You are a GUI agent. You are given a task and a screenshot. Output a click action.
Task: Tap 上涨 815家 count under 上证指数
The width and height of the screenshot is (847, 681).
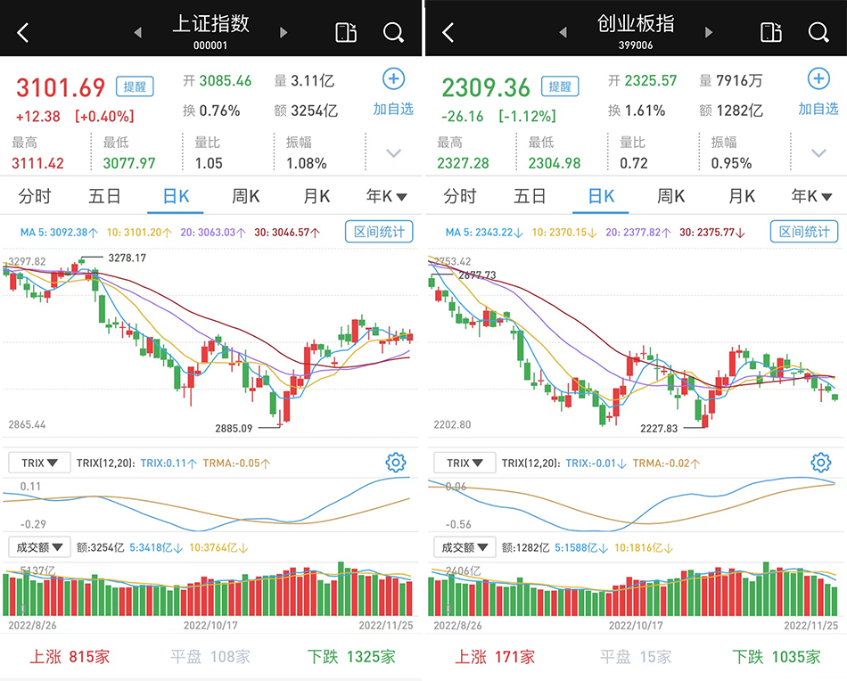(70, 657)
